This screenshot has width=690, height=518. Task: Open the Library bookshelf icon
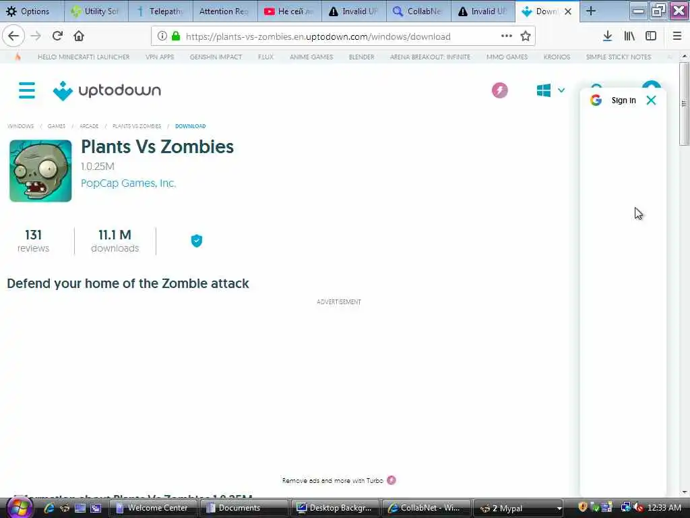tap(629, 36)
